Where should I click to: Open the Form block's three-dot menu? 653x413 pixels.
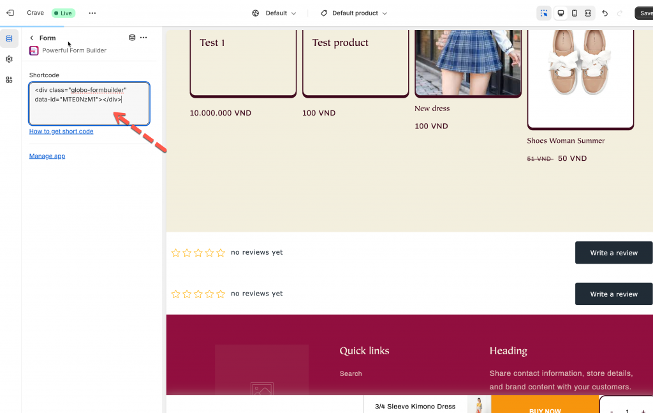(x=143, y=38)
